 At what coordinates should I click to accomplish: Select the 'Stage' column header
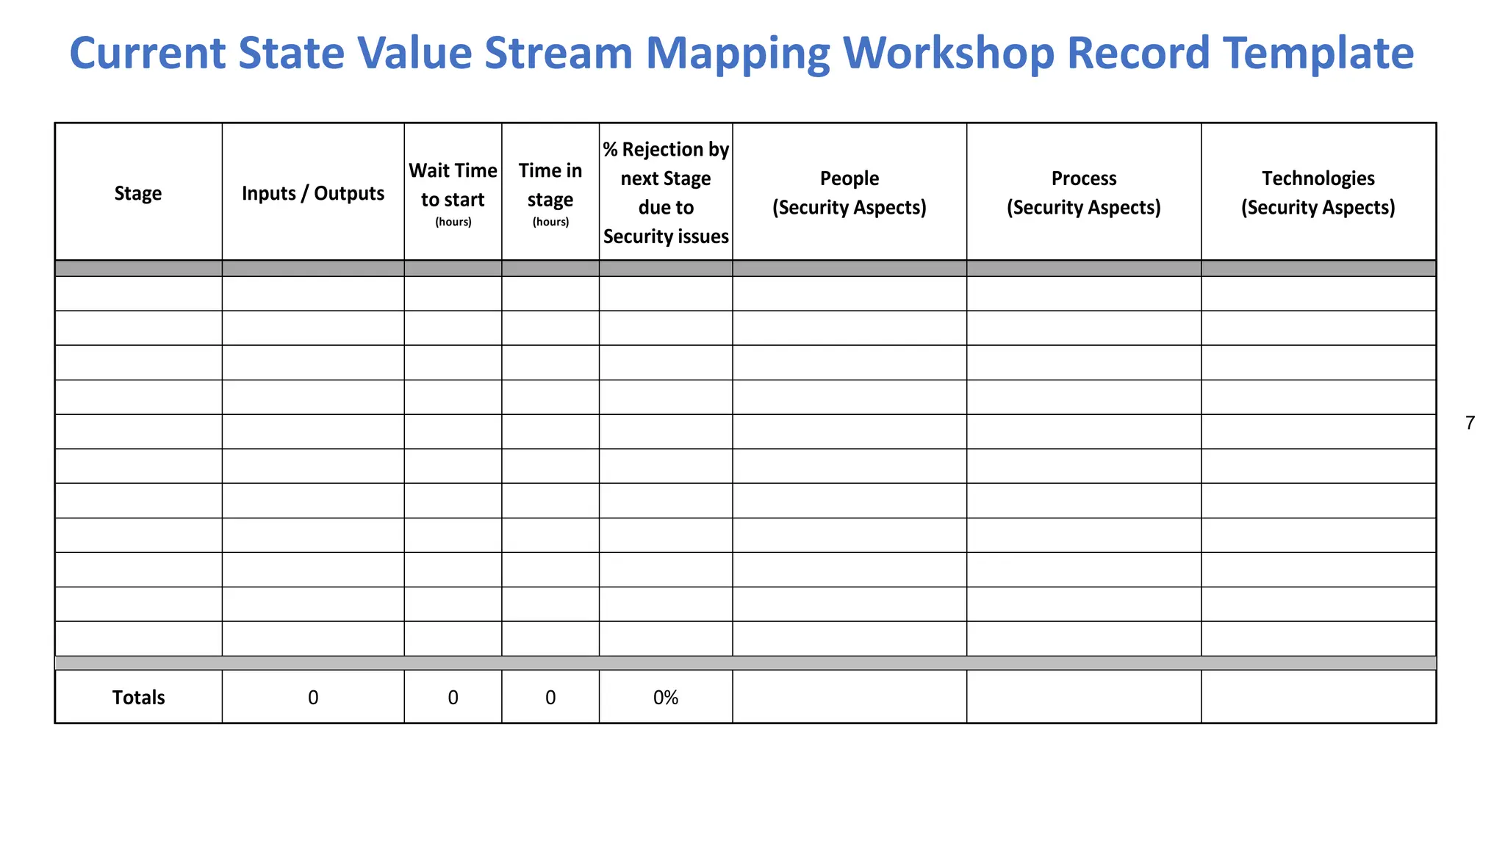point(138,192)
